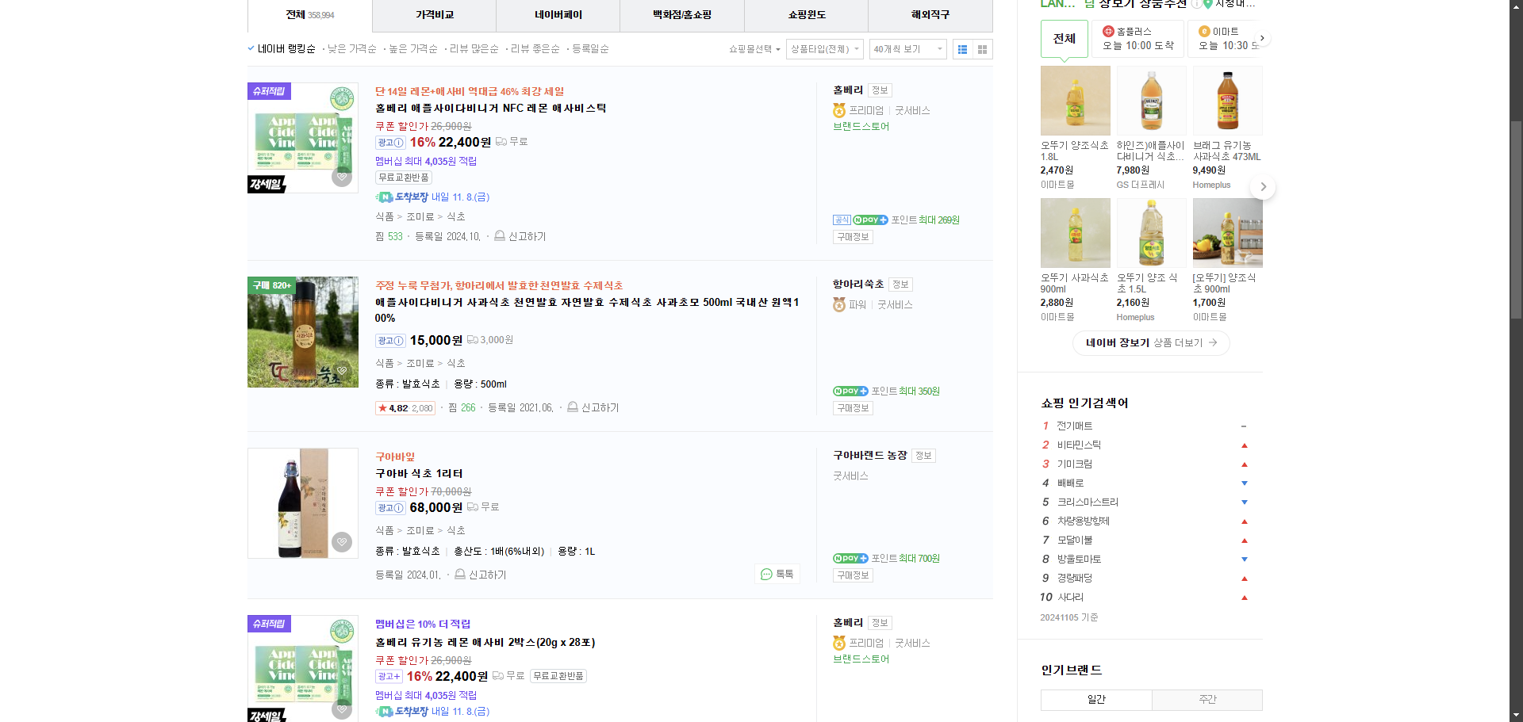Click popular keyword 크리스마스트리

click(x=1088, y=502)
